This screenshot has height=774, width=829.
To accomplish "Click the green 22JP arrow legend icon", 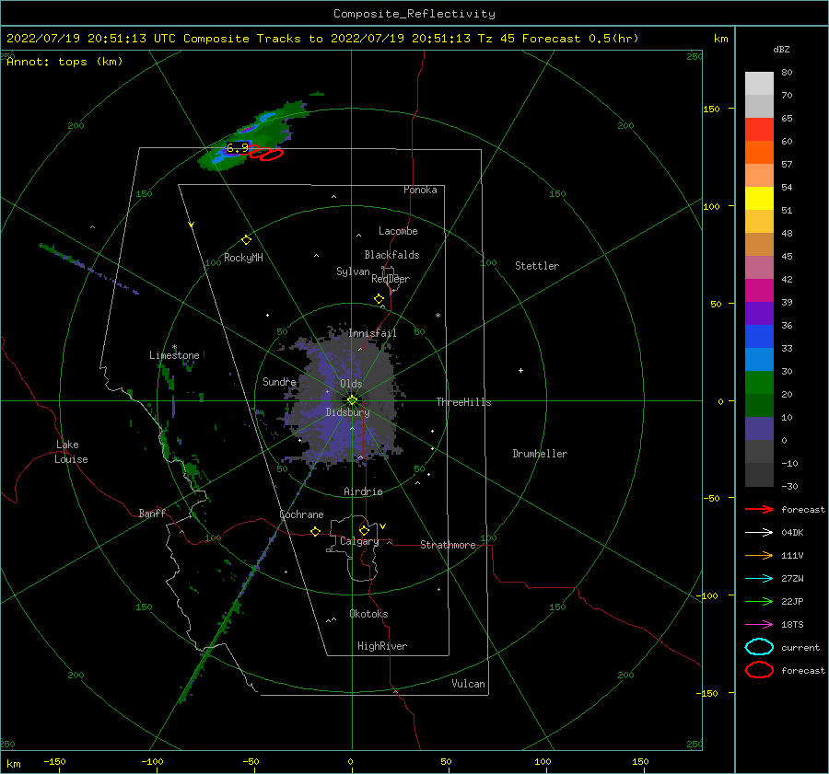I will [x=759, y=601].
